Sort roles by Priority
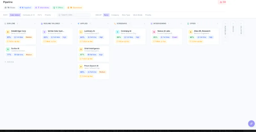 pos(48,15)
